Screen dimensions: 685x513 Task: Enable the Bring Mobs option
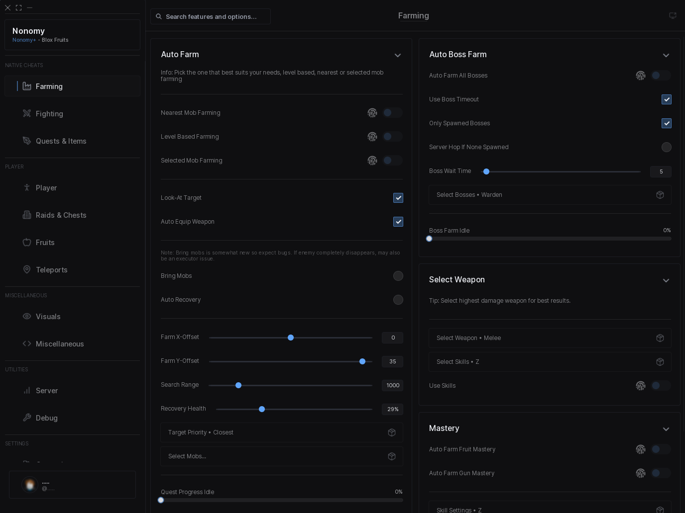[398, 276]
